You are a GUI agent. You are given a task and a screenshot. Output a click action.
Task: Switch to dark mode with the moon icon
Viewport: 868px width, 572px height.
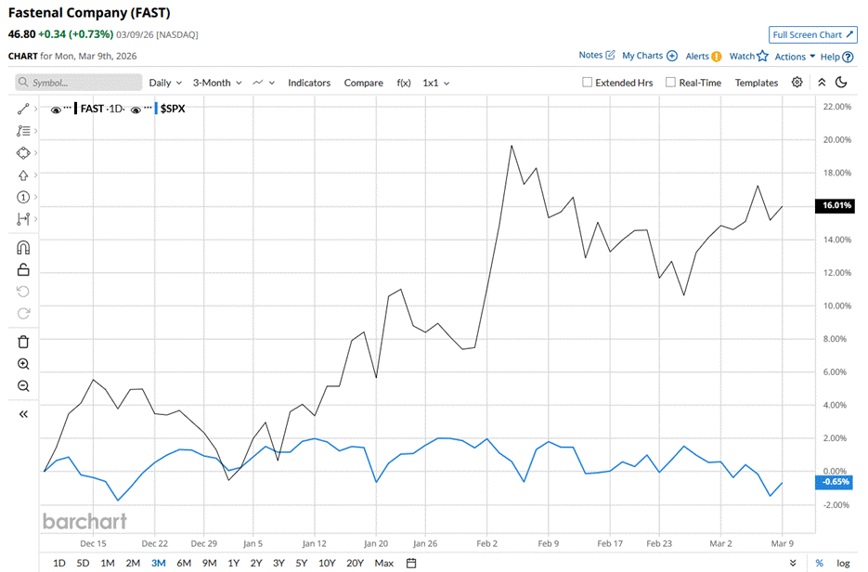click(x=841, y=83)
